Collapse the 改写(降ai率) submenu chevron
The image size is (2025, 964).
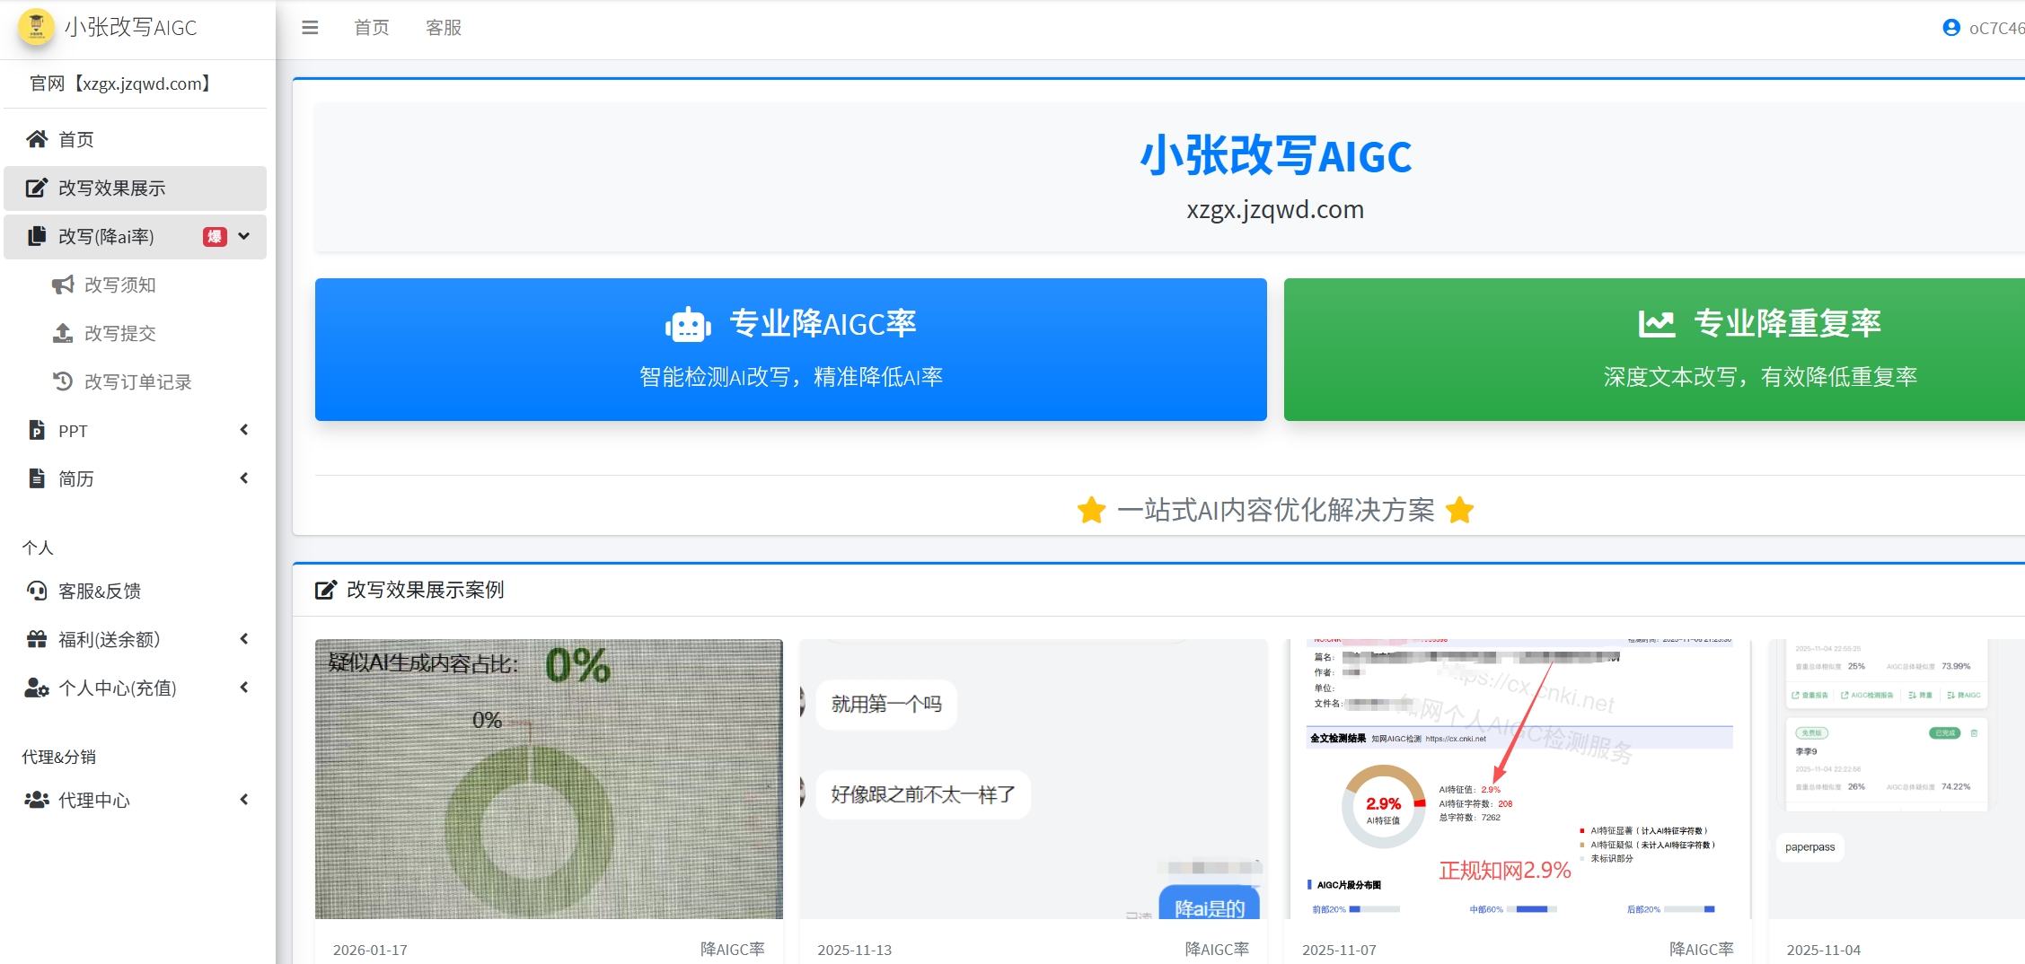pos(243,236)
